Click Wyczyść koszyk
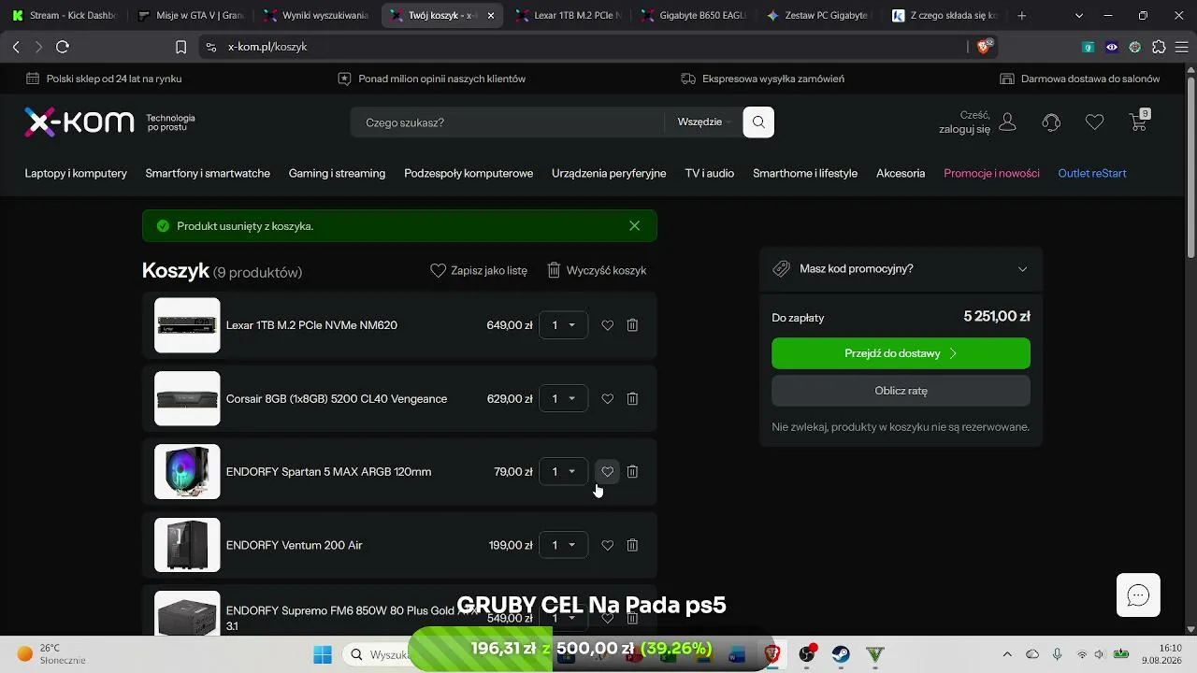 click(597, 270)
